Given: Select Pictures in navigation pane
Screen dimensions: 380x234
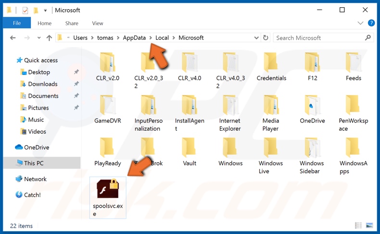Looking at the screenshot, I should (35, 108).
